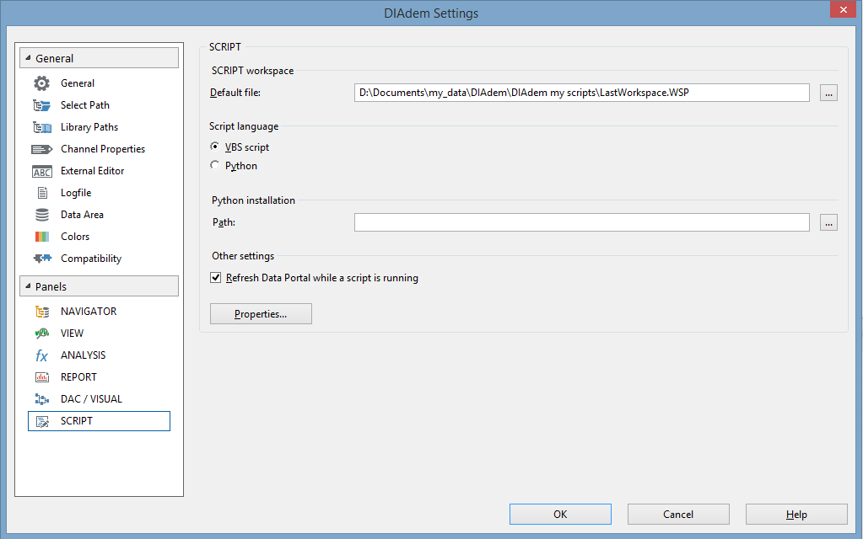Confirm settings with OK
Viewport: 863px width, 539px height.
coord(560,515)
